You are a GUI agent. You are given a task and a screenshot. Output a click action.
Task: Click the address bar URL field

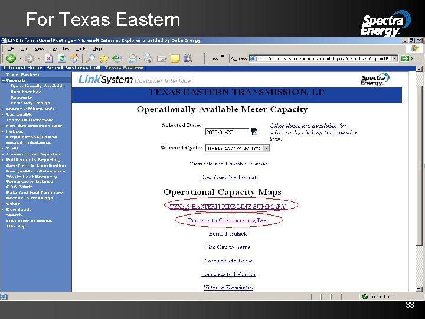click(324, 58)
